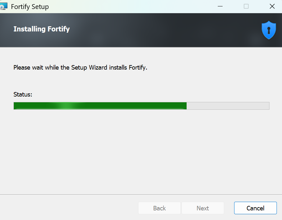The height and width of the screenshot is (220, 282).
Task: Click the greyed-out Back button
Action: pos(159,208)
